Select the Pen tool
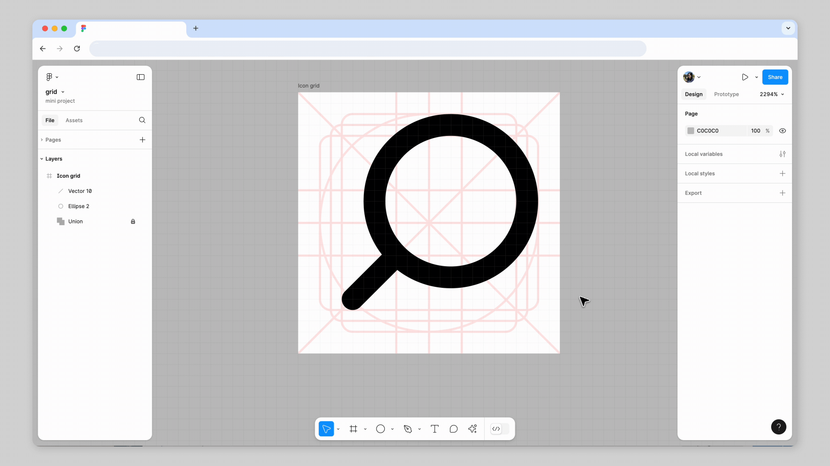Image resolution: width=830 pixels, height=466 pixels. point(408,429)
